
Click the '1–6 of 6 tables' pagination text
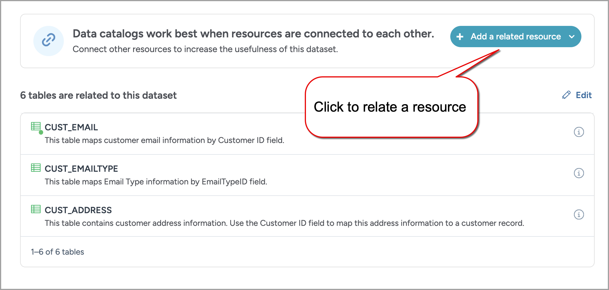(x=58, y=252)
